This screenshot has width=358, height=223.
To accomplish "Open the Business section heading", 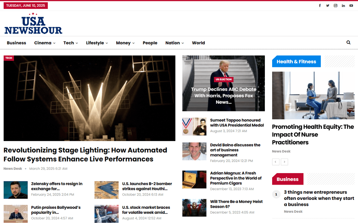I will (288, 179).
